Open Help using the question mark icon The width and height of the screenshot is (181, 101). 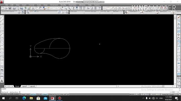tap(100, 8)
